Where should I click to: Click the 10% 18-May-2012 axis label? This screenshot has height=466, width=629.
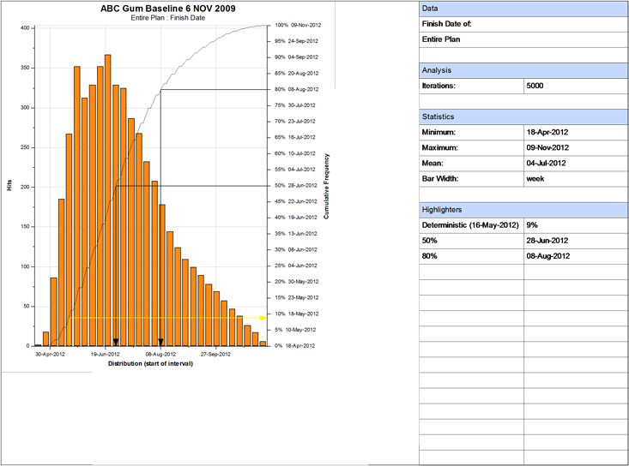[295, 314]
